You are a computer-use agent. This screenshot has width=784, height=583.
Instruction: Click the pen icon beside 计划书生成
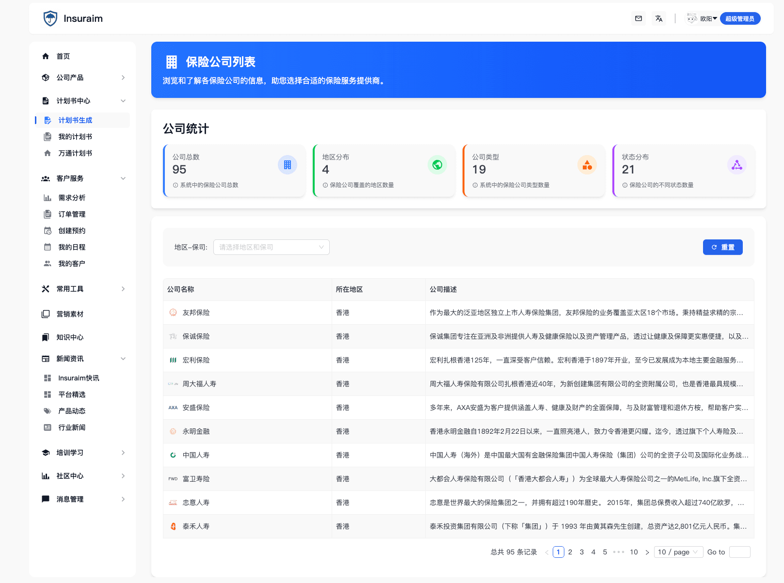[48, 120]
